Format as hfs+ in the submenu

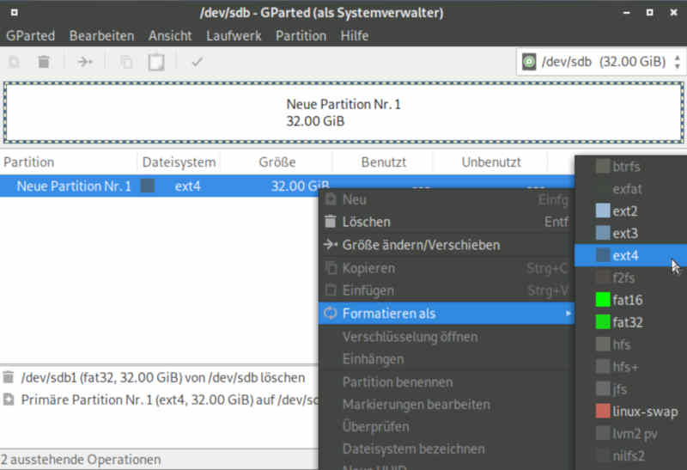point(631,367)
